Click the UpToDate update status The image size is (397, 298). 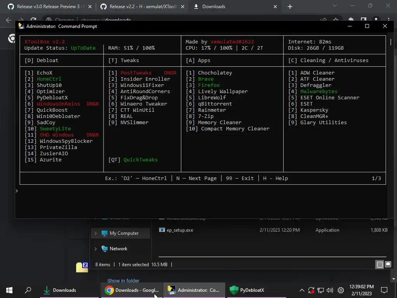pyautogui.click(x=83, y=48)
